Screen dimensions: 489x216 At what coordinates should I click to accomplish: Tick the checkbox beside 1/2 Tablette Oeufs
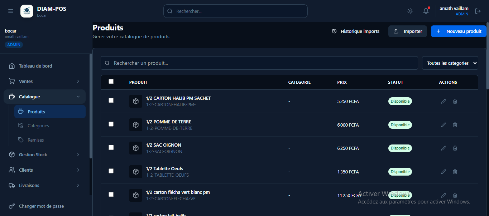(x=111, y=171)
